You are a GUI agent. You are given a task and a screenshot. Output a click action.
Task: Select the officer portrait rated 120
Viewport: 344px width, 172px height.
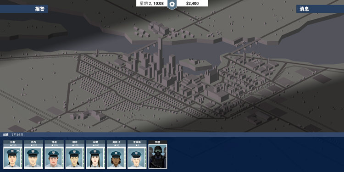75,155
